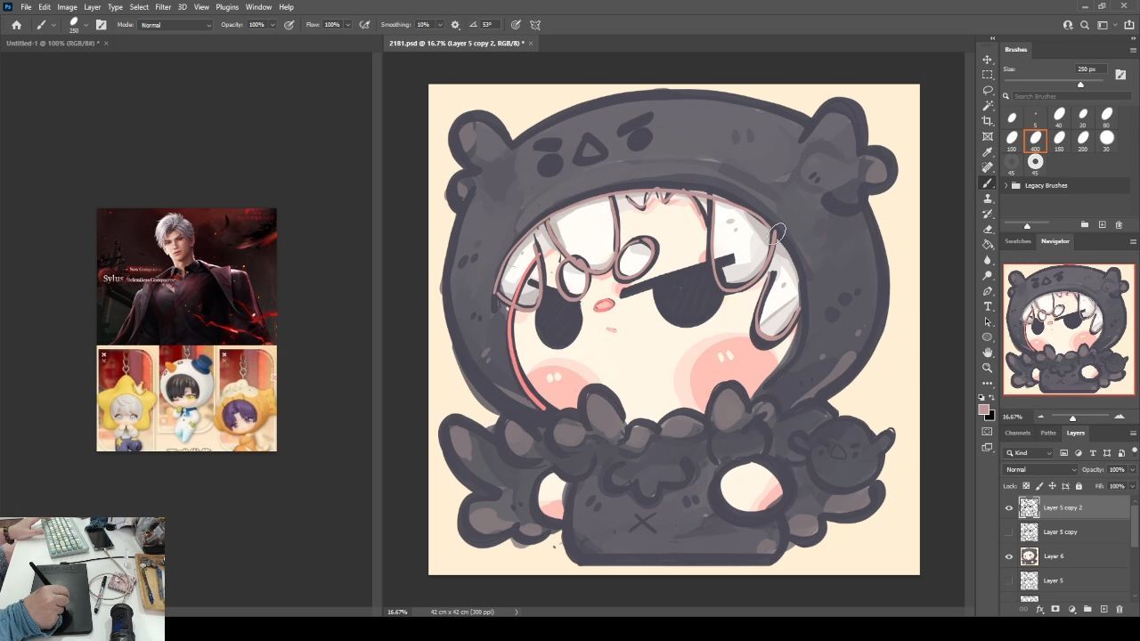The image size is (1140, 641).
Task: Open brush settings panel from options bar
Action: pyautogui.click(x=101, y=25)
